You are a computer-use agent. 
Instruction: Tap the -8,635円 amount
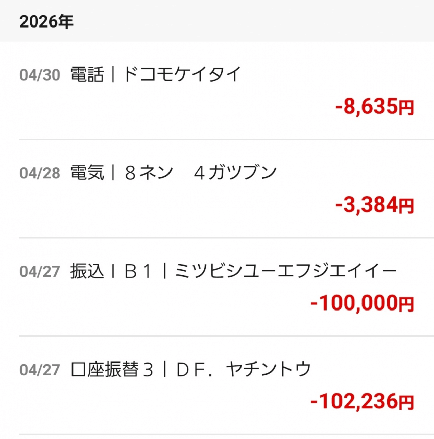click(375, 107)
